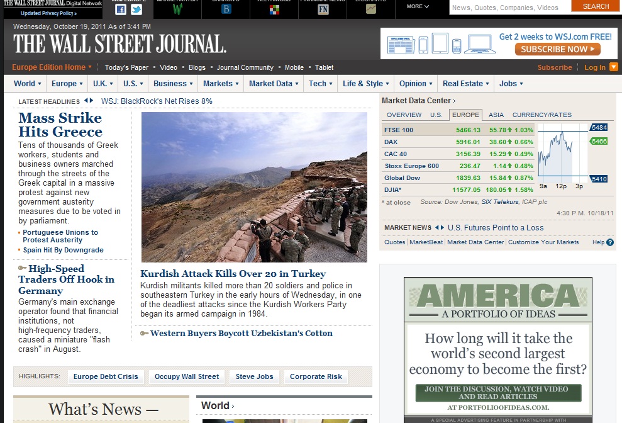Open the Jobs navigation menu
The image size is (622, 423).
(x=511, y=84)
